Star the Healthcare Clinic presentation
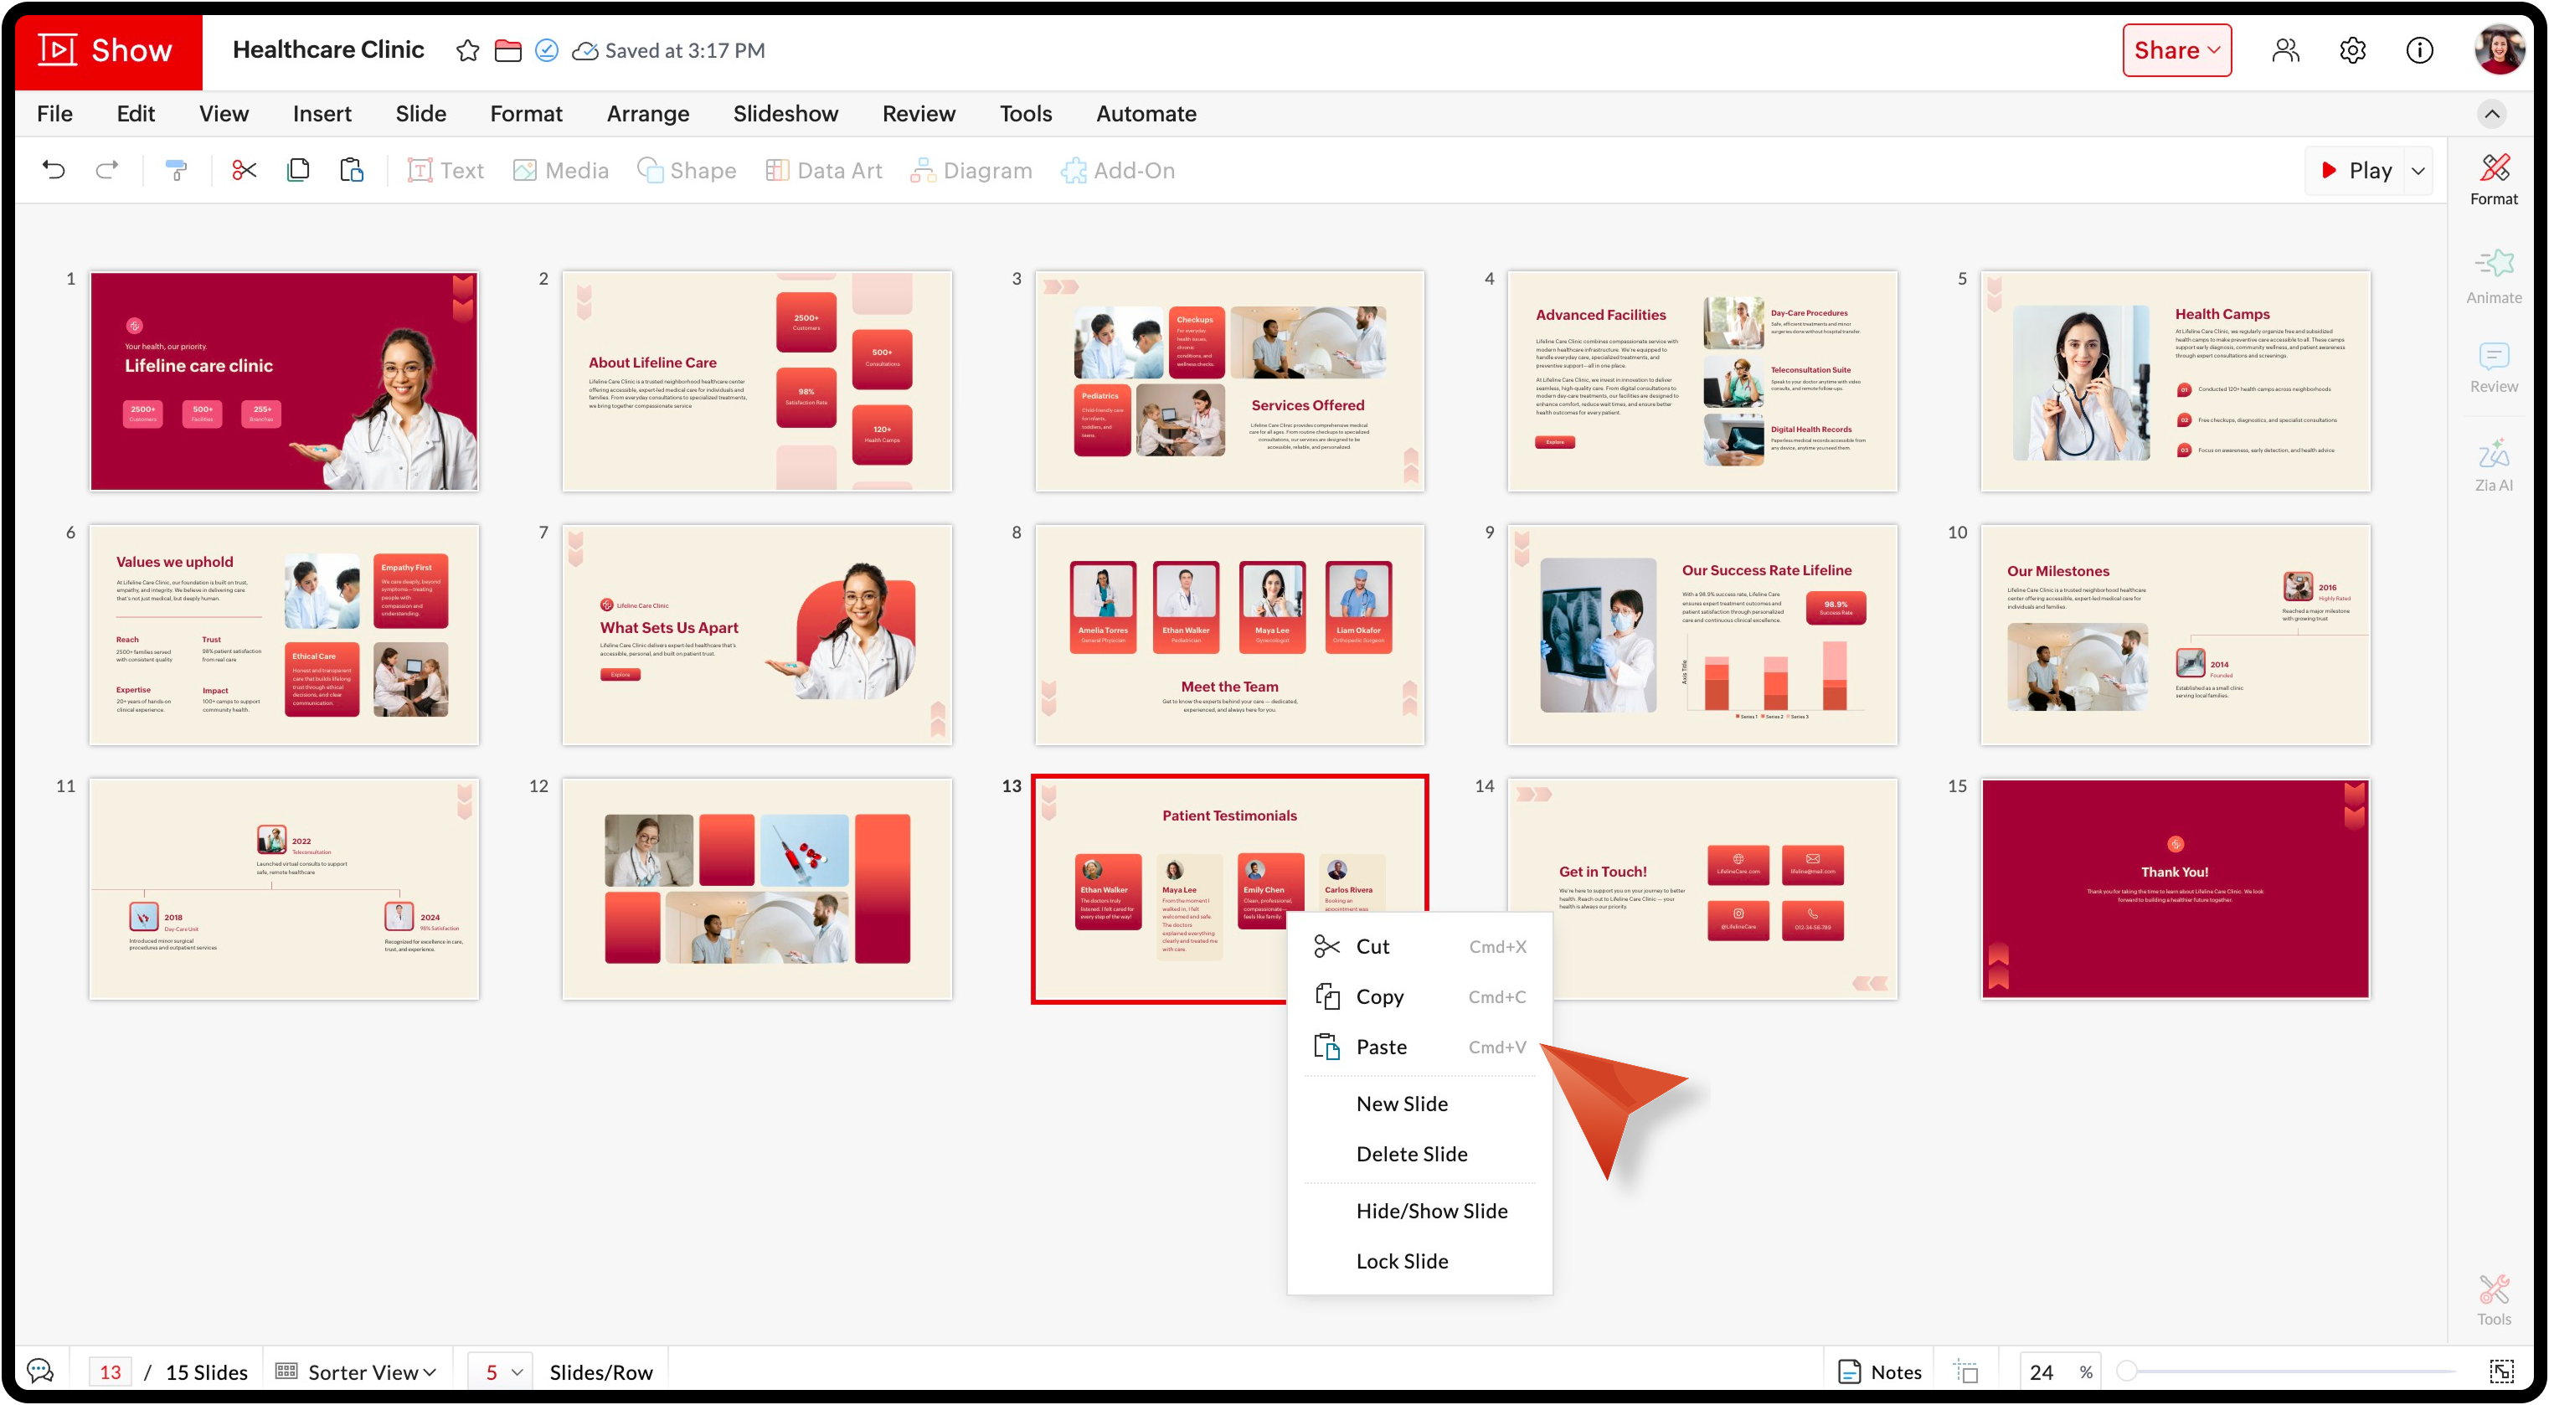 467,50
